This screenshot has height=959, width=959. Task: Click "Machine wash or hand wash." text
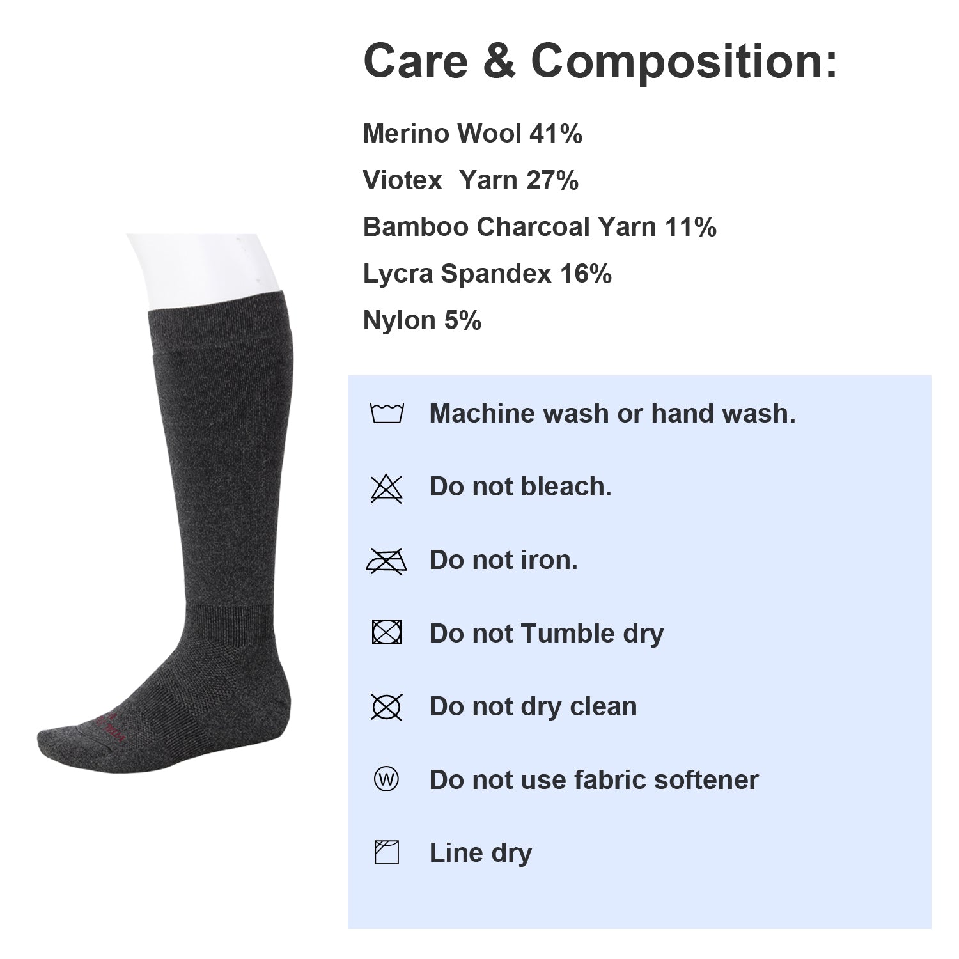(x=612, y=414)
